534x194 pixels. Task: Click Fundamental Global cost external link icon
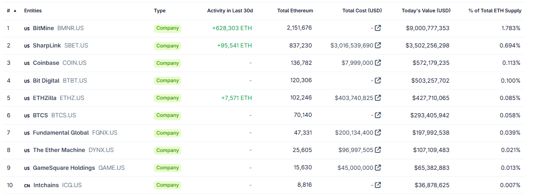[x=378, y=133]
